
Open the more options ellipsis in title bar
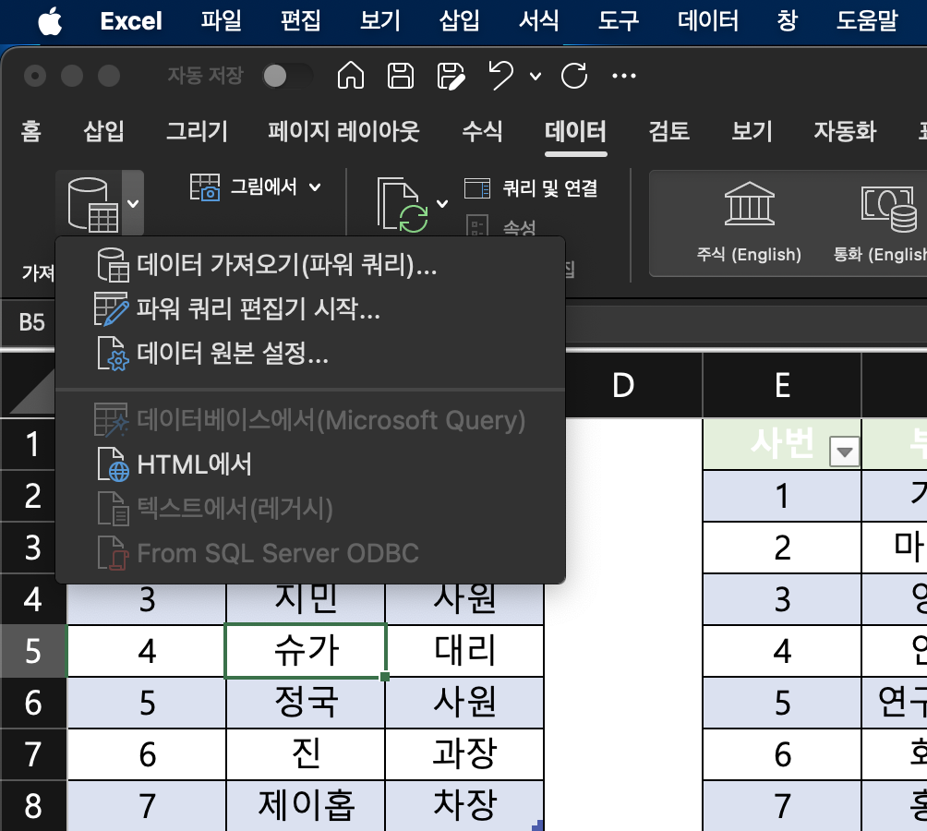(x=624, y=76)
